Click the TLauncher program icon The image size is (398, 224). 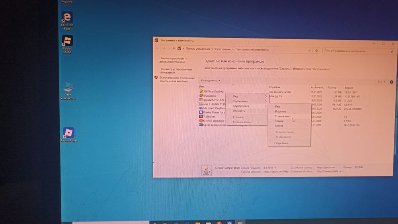point(201,117)
